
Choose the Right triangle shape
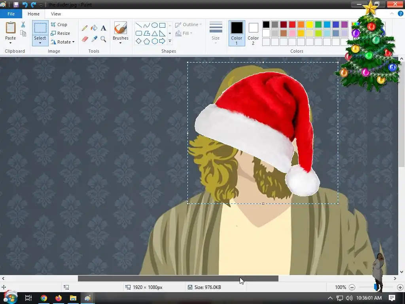162,33
